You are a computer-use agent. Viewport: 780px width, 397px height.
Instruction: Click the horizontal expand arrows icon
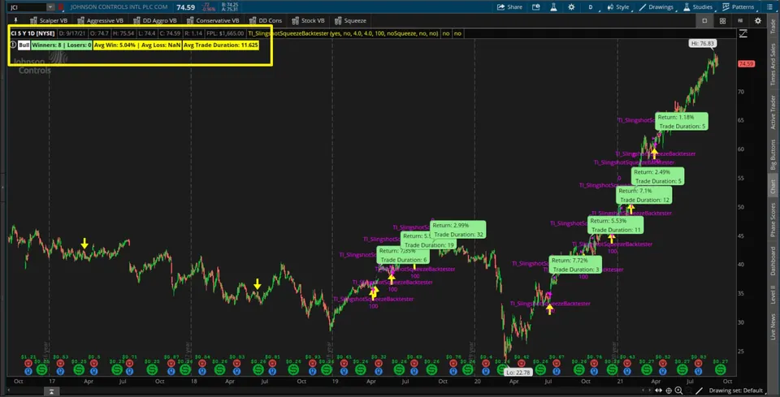click(659, 391)
